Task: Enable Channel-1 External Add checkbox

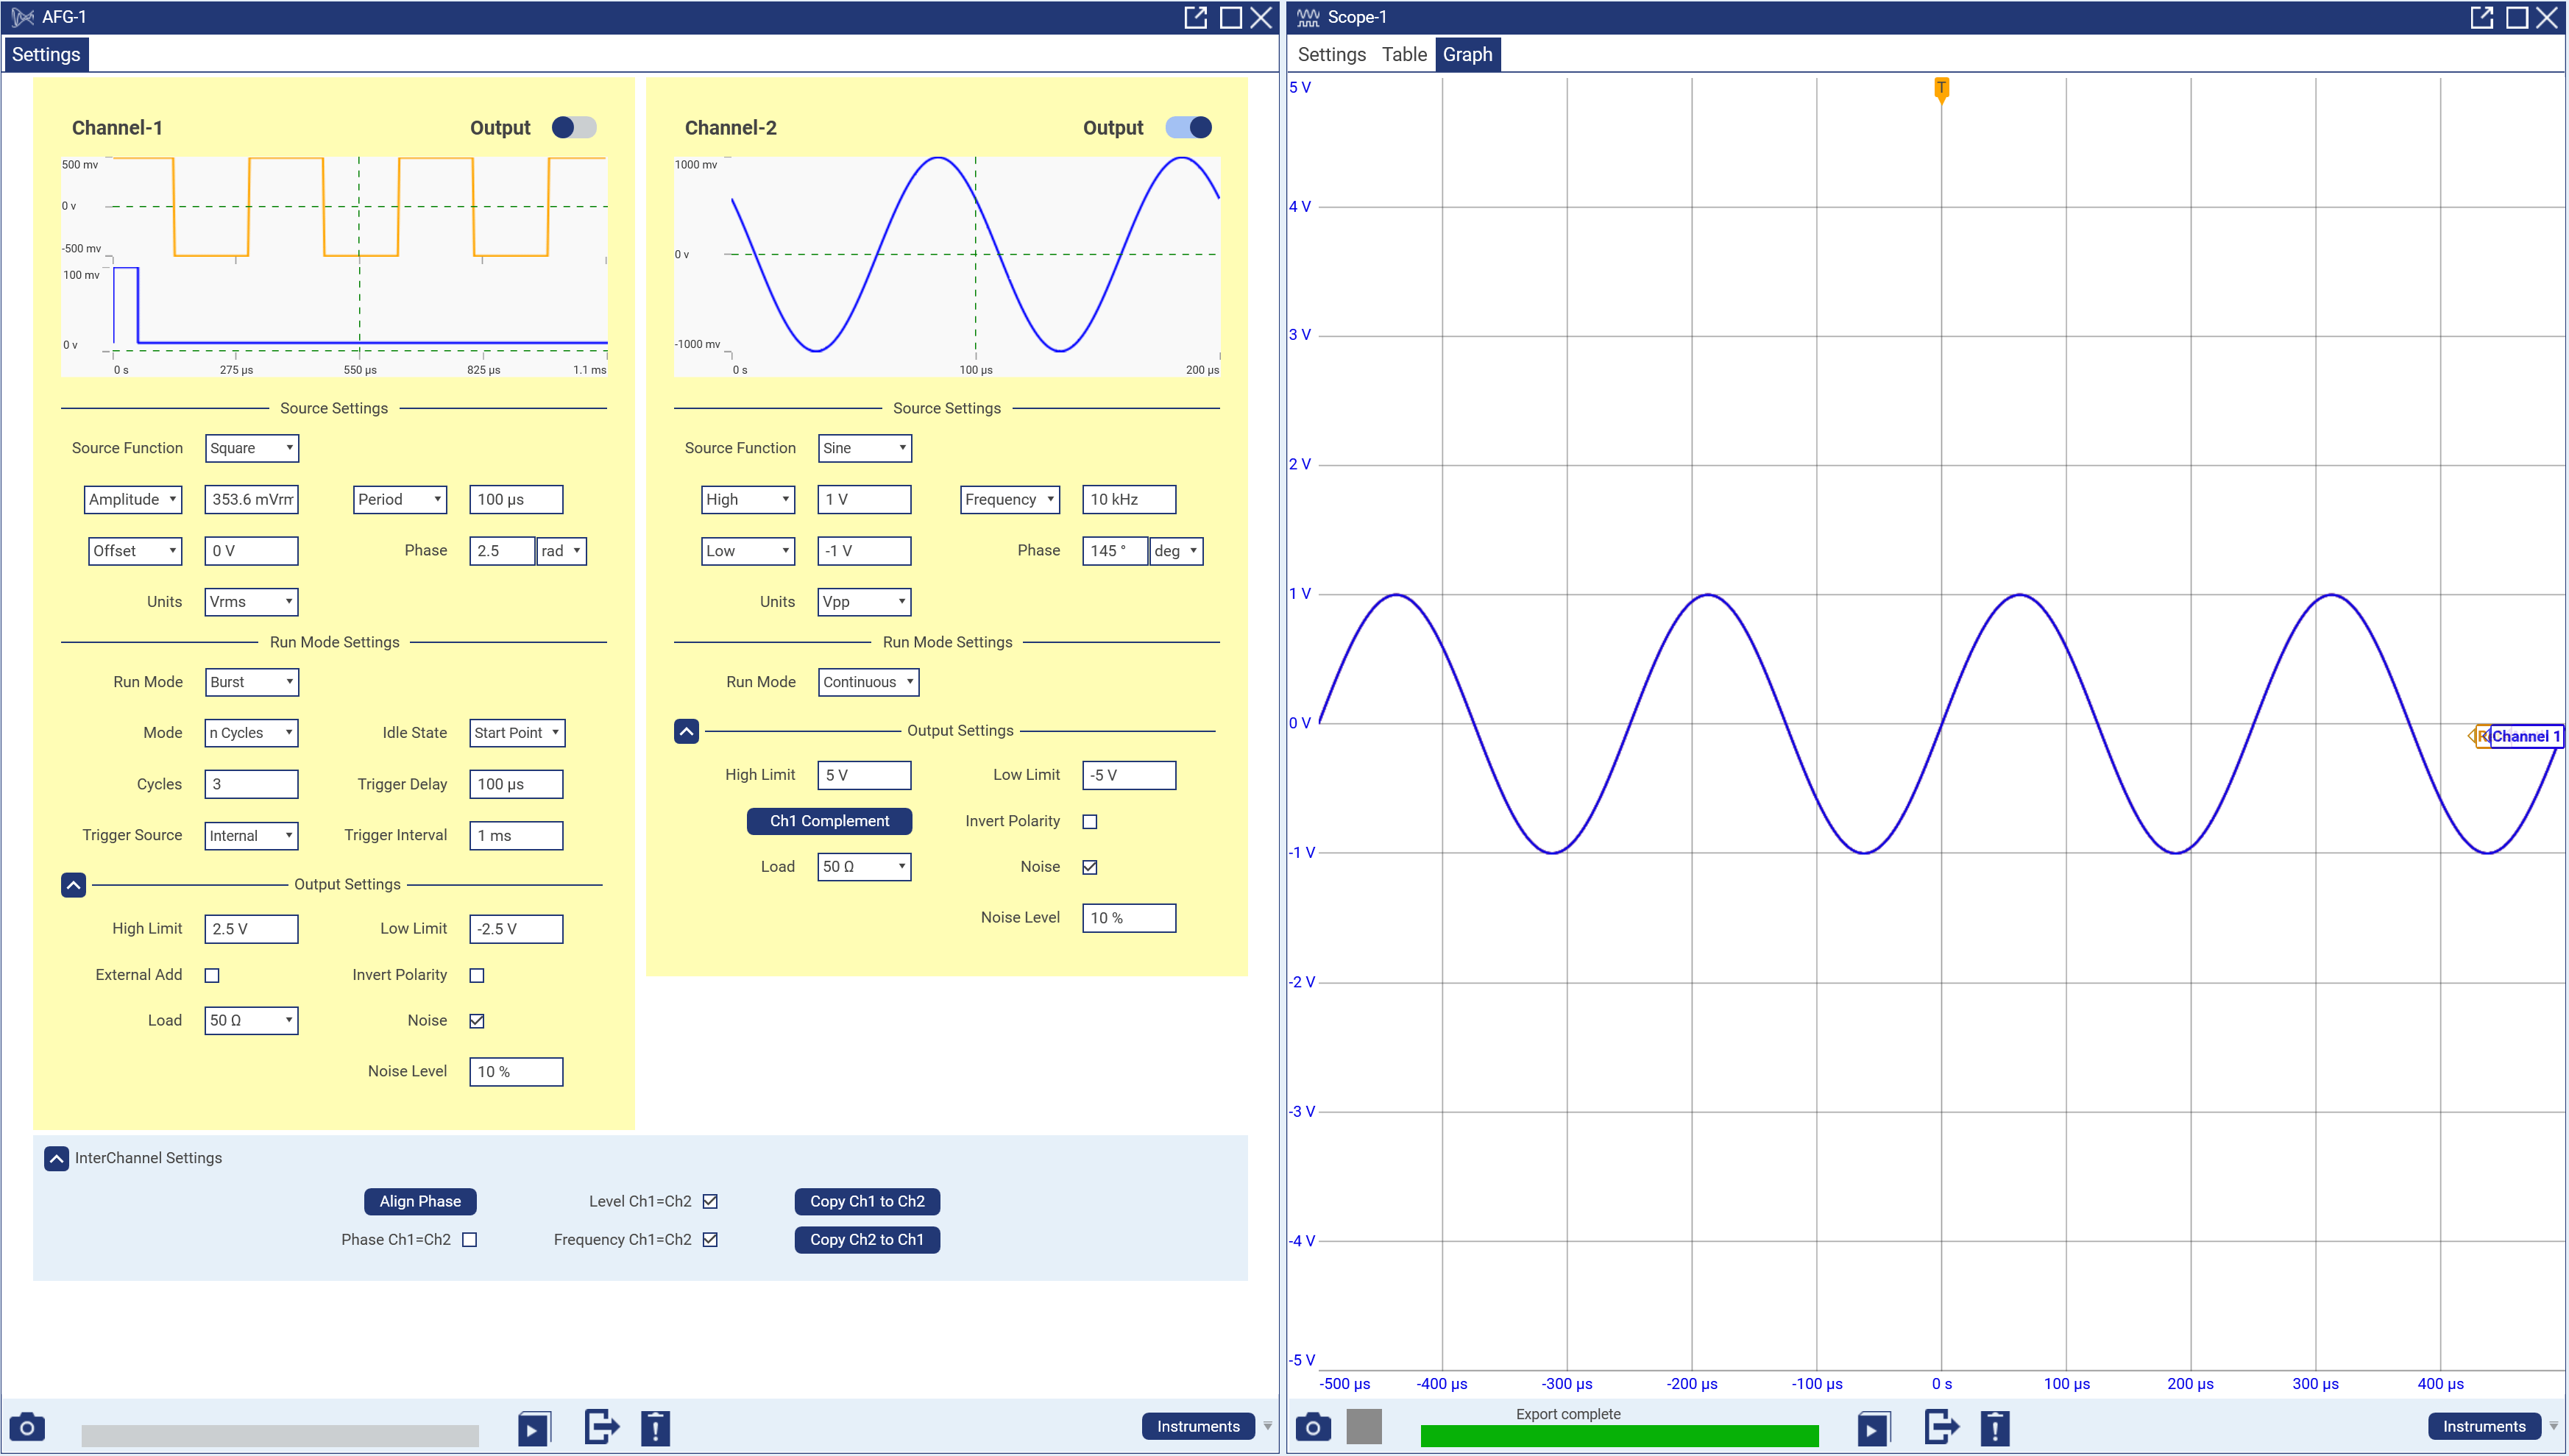Action: tap(212, 975)
